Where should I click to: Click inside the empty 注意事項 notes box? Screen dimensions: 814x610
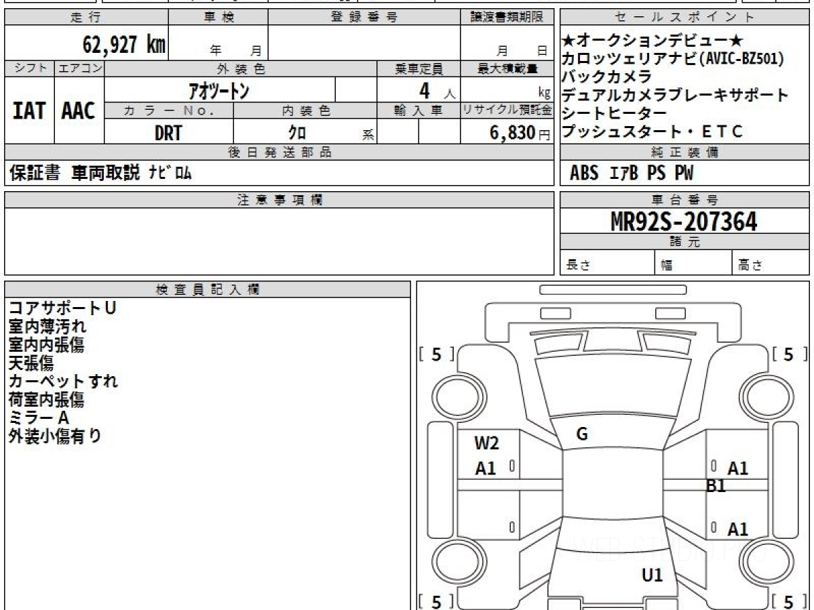tap(279, 241)
